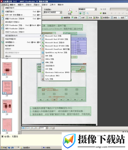
Task: Select the 表格 area tool
Action: point(114,18)
